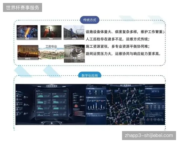Open the photo of orange-suited workers
Viewport: 179px width, 143px height.
[x=51, y=32]
